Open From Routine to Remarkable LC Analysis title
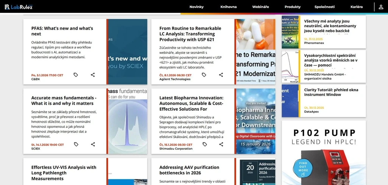The image size is (388, 185). [x=190, y=34]
